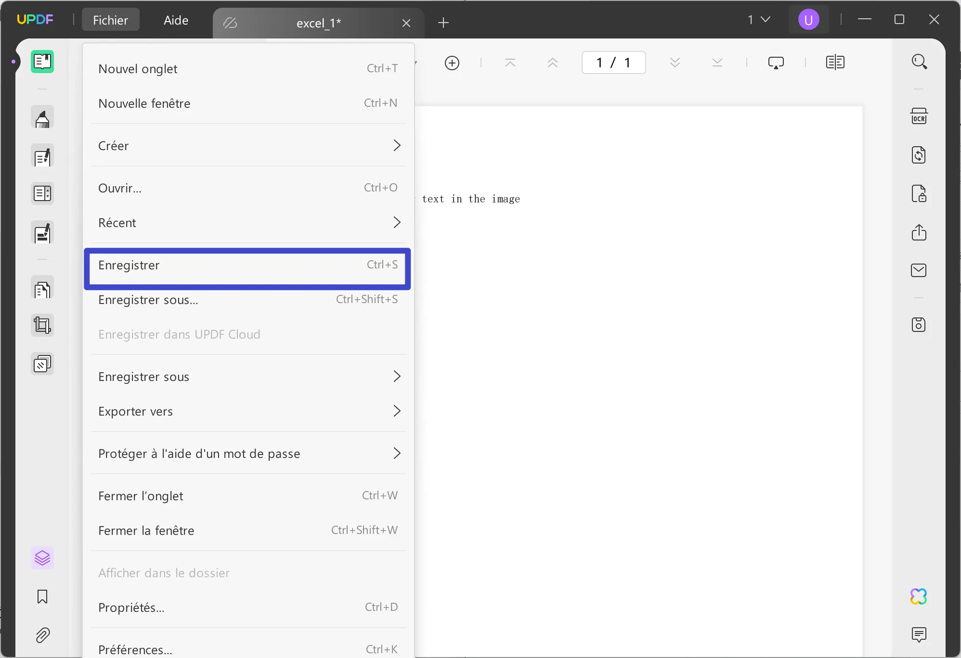Open the page display layout icon
Image resolution: width=961 pixels, height=658 pixels.
tap(835, 63)
